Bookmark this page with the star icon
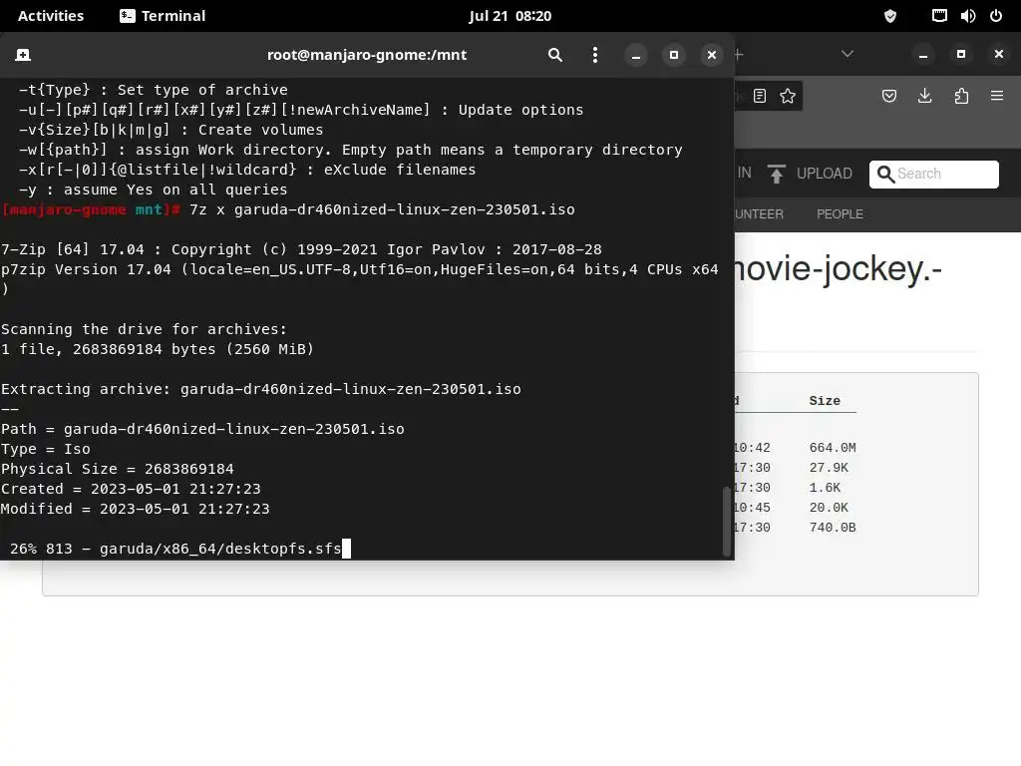Image resolution: width=1021 pixels, height=766 pixels. [x=788, y=96]
